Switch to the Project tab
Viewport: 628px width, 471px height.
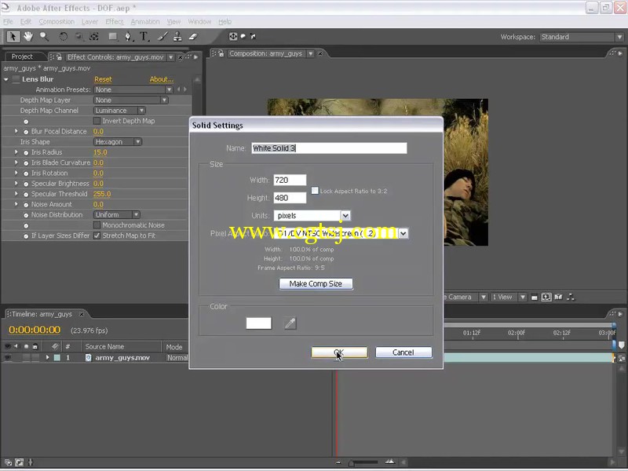tap(22, 57)
